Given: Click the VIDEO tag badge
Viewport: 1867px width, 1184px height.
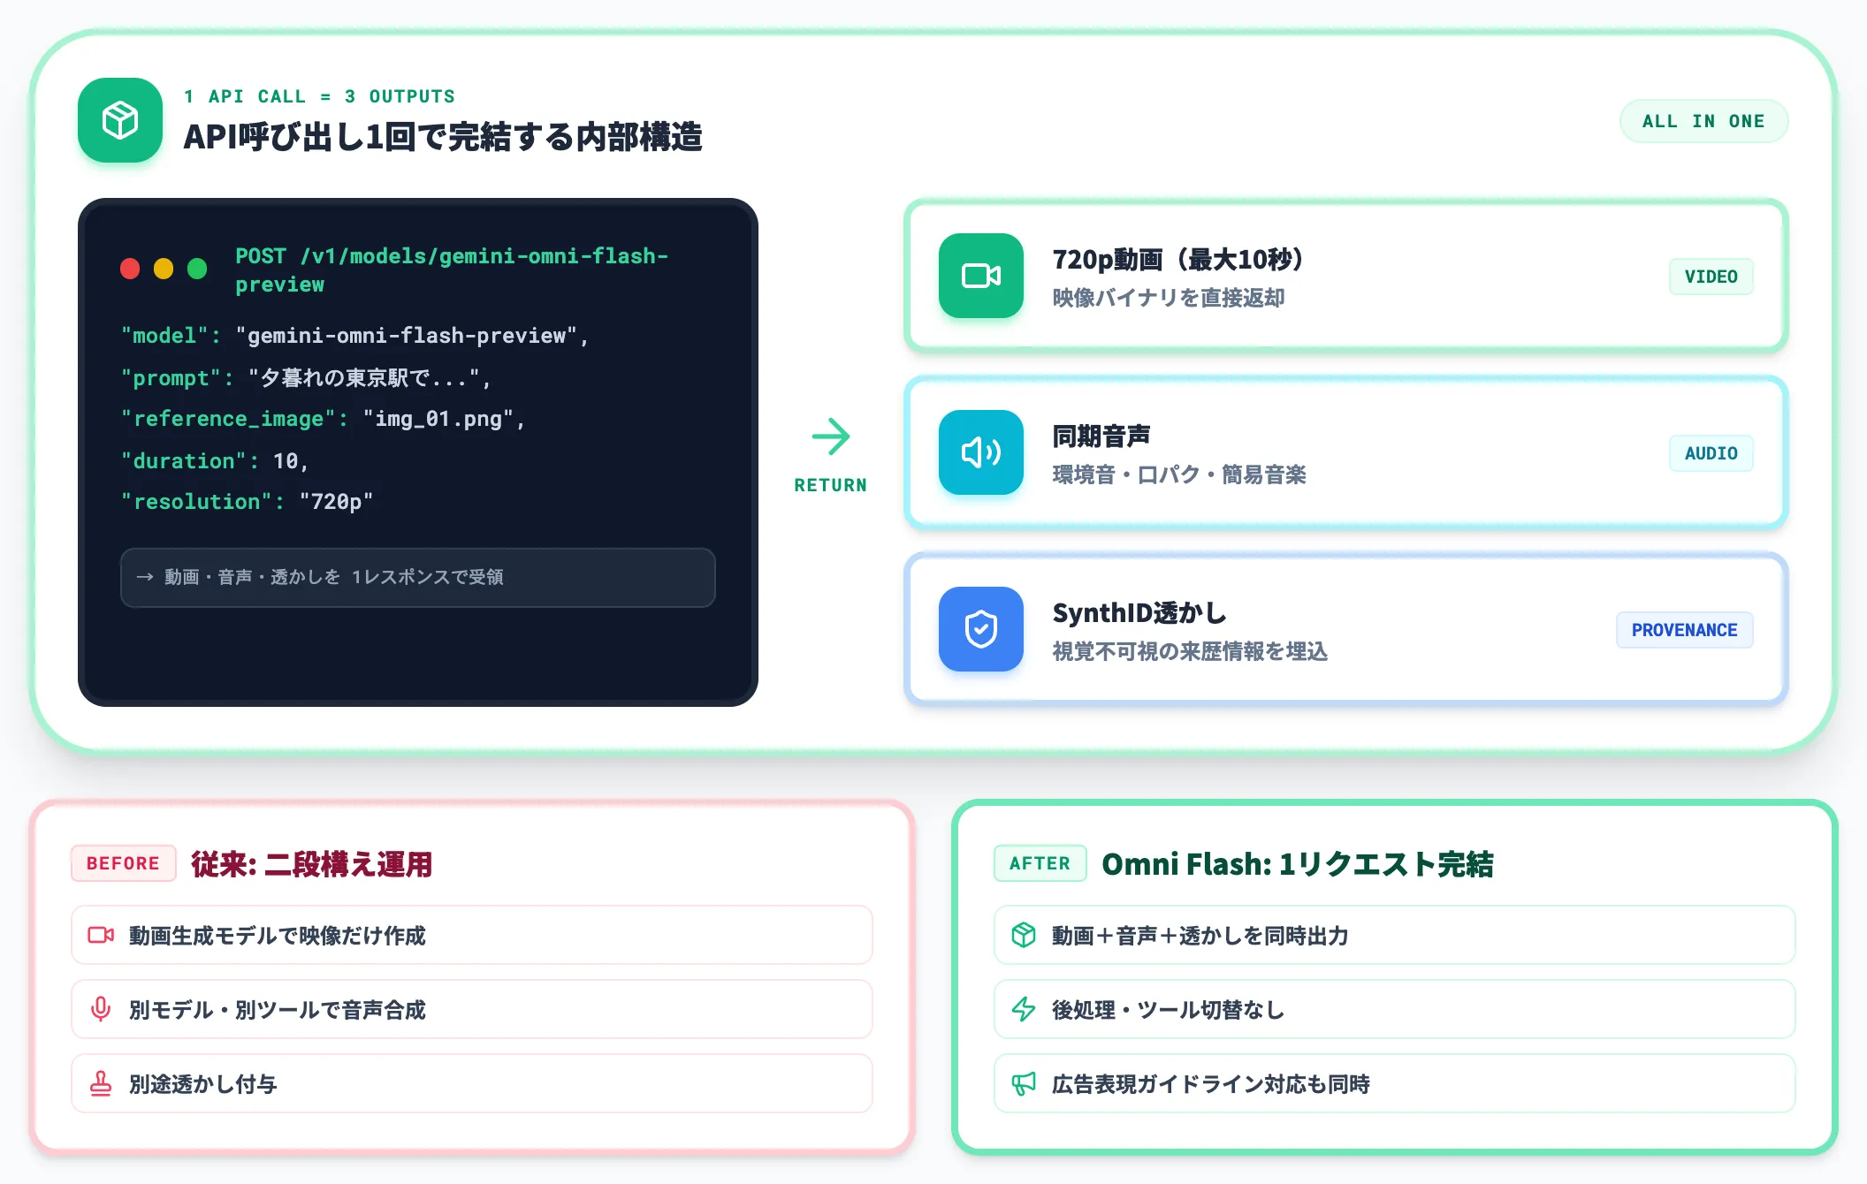Looking at the screenshot, I should [1711, 277].
